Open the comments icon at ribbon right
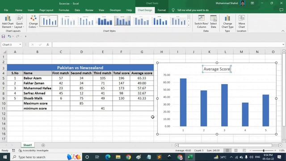Viewport: 286px width, 161px height. [x=281, y=10]
